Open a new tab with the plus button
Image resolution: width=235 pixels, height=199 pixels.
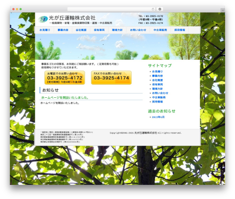point(223,10)
